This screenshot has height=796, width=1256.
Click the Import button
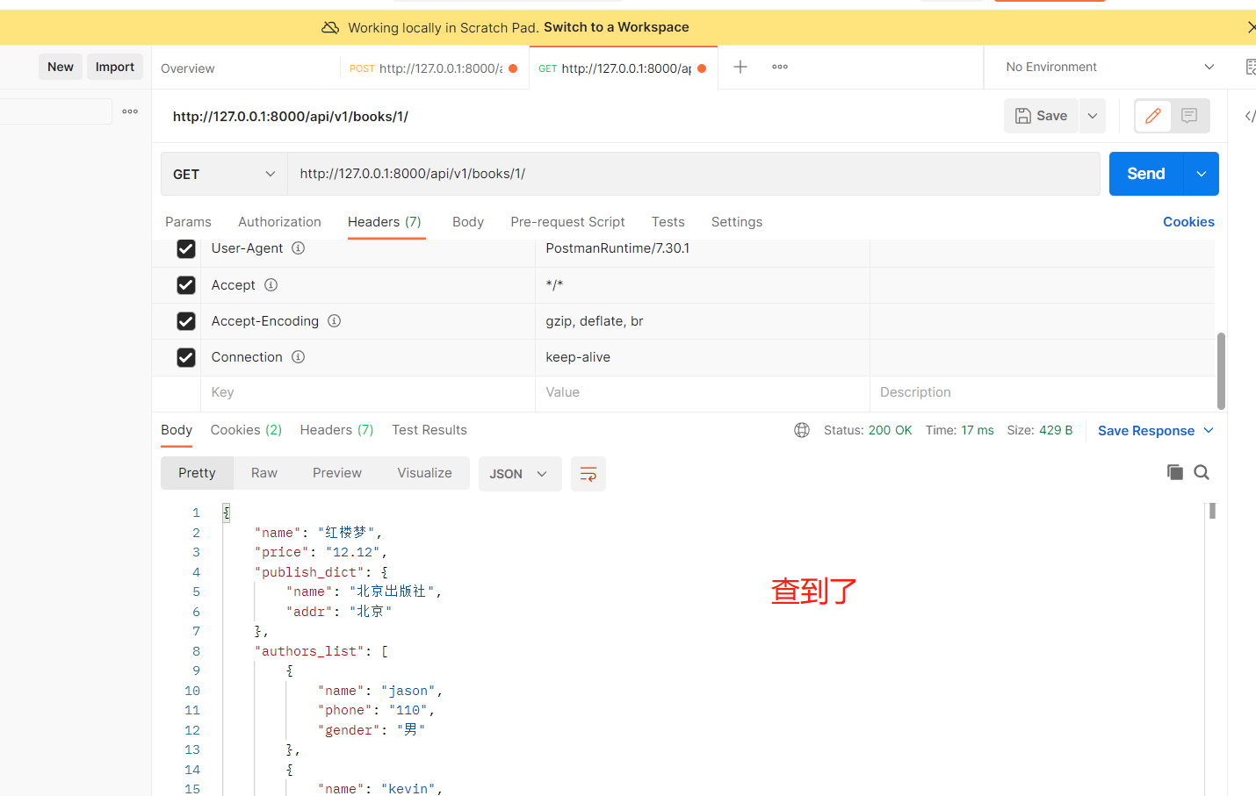point(115,67)
